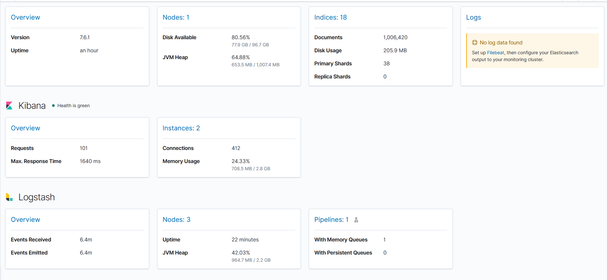The height and width of the screenshot is (280, 607).
Task: Click the Uptime label beside 22 minutes
Action: coord(171,239)
